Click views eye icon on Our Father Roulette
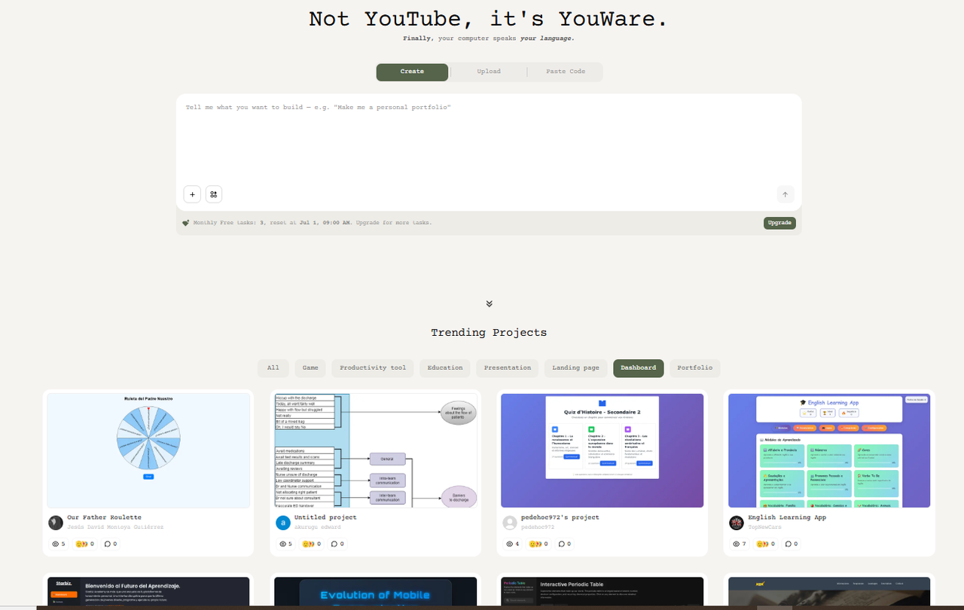 55,544
